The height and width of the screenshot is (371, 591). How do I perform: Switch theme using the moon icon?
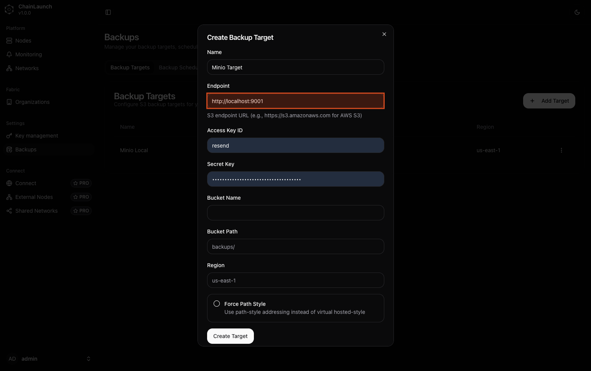coord(577,12)
